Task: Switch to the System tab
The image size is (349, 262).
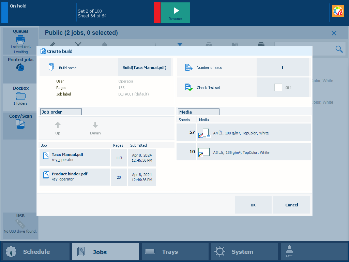Action: pyautogui.click(x=244, y=252)
